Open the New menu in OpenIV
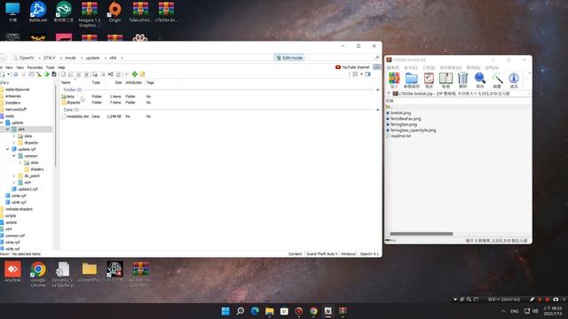This screenshot has height=319, width=568. (10, 67)
